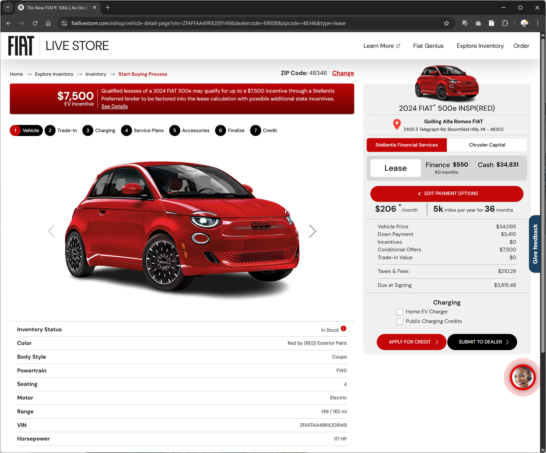Click the $206 /month payment
Image resolution: width=546 pixels, height=453 pixels.
pos(396,209)
